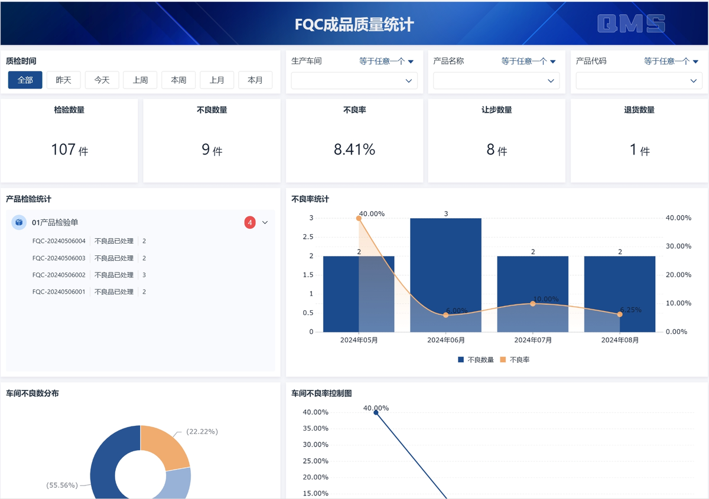Click the 车间不良数分布 panel heading
This screenshot has height=499, width=709.
[x=32, y=393]
